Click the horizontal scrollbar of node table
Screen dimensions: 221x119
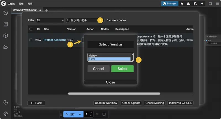114,93
